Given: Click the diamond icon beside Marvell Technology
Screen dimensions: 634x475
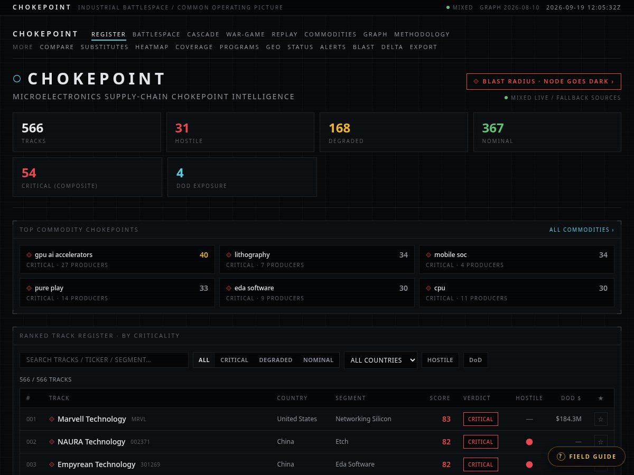Looking at the screenshot, I should coord(52,419).
